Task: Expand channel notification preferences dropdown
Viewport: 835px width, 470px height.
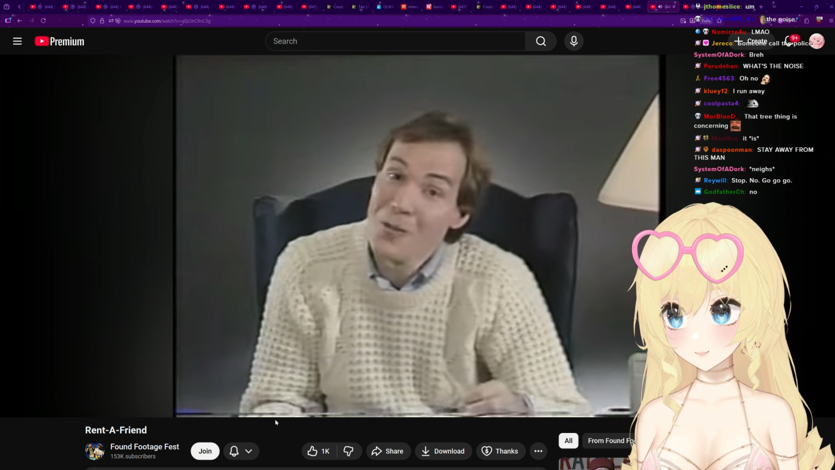Action: [x=241, y=451]
